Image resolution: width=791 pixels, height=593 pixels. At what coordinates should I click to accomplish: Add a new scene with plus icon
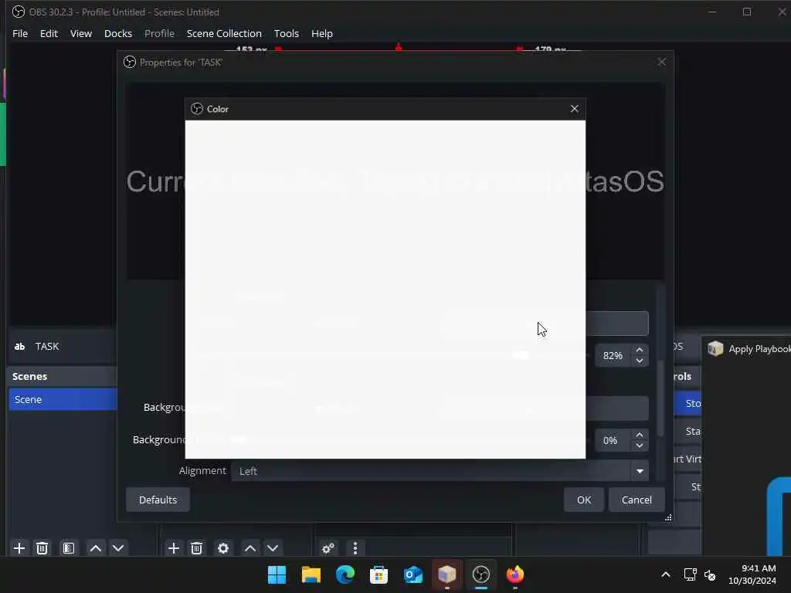[19, 548]
